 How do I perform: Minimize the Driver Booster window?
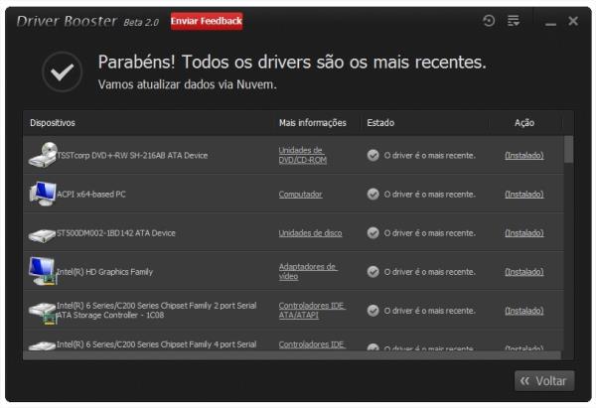pos(550,24)
